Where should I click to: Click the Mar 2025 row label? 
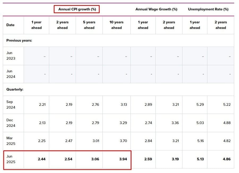tap(11, 141)
